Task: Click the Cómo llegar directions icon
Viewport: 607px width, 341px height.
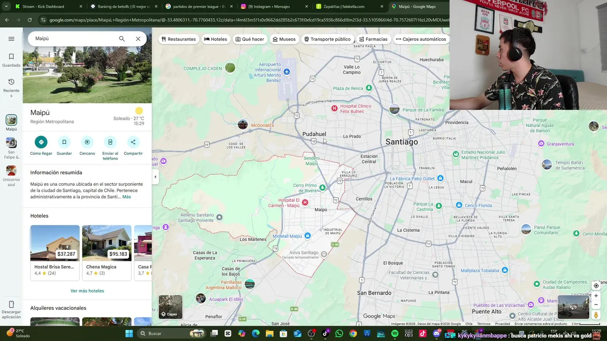Action: pyautogui.click(x=41, y=142)
